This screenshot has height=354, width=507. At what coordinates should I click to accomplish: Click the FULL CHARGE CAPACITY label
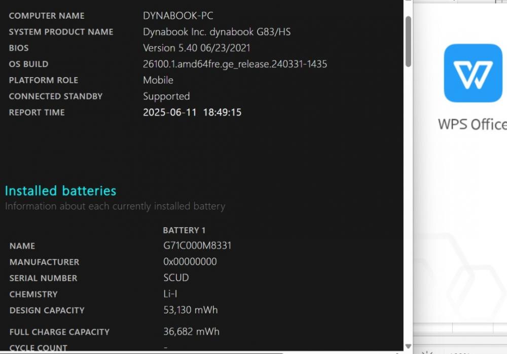59,332
